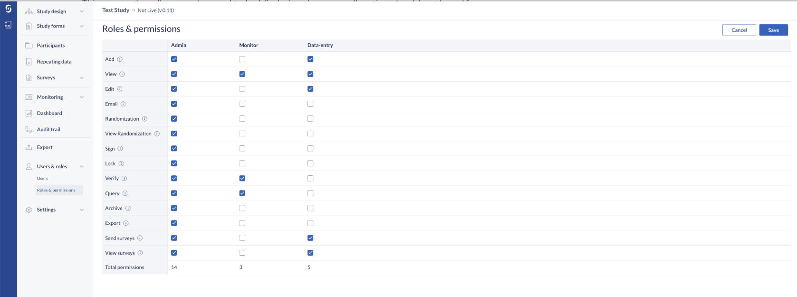Click the Dashboard chart icon

tap(29, 113)
